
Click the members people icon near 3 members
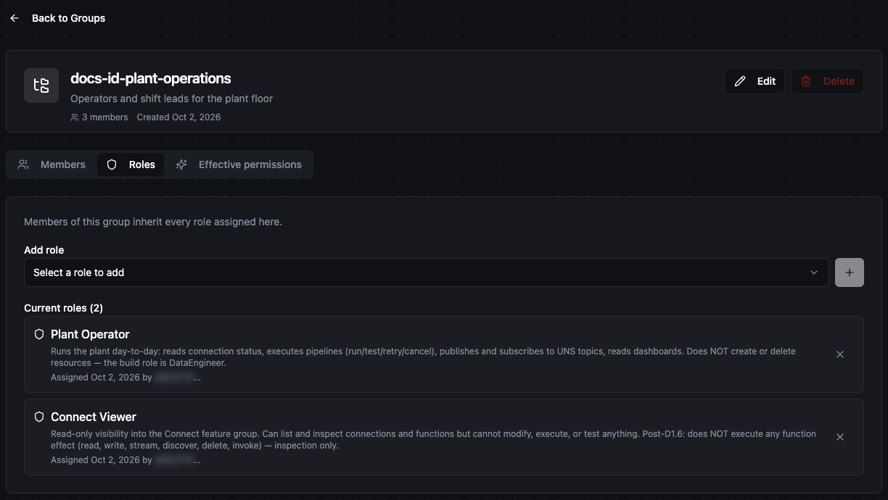click(x=75, y=117)
